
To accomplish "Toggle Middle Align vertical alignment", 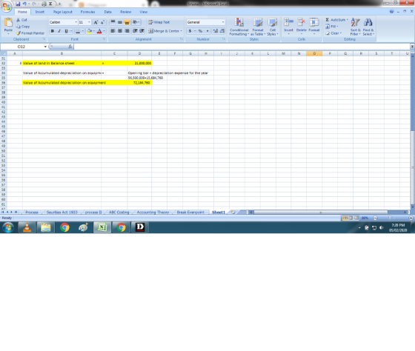I will click(x=120, y=22).
